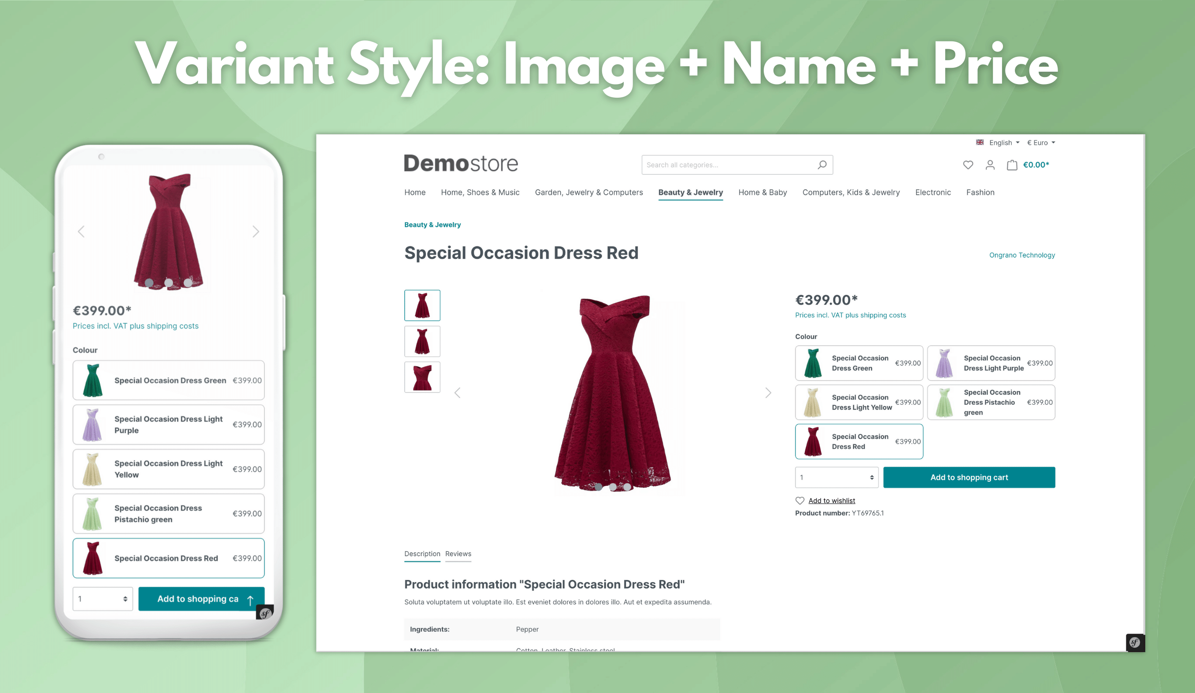Switch to the Reviews tab
Image resolution: width=1195 pixels, height=693 pixels.
458,554
